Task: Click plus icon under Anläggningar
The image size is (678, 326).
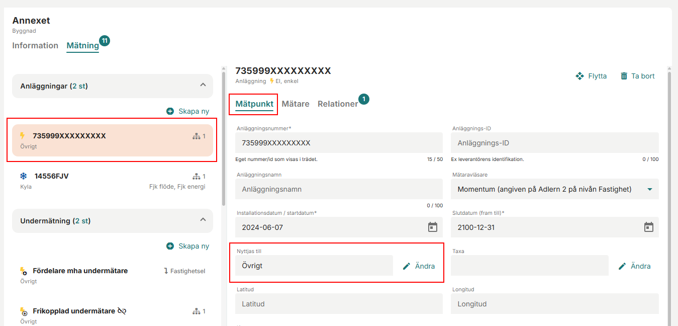Action: [170, 111]
